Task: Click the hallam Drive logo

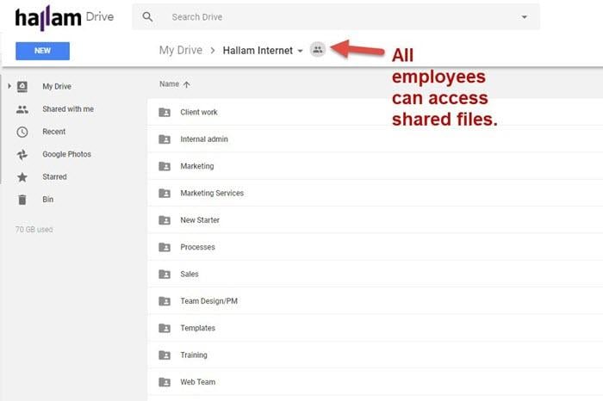Action: click(65, 18)
